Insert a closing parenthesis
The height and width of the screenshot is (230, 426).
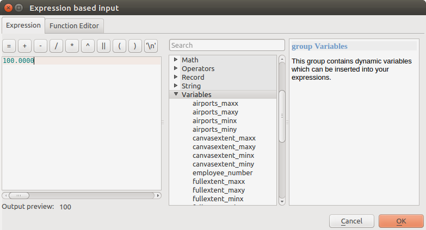click(135, 46)
